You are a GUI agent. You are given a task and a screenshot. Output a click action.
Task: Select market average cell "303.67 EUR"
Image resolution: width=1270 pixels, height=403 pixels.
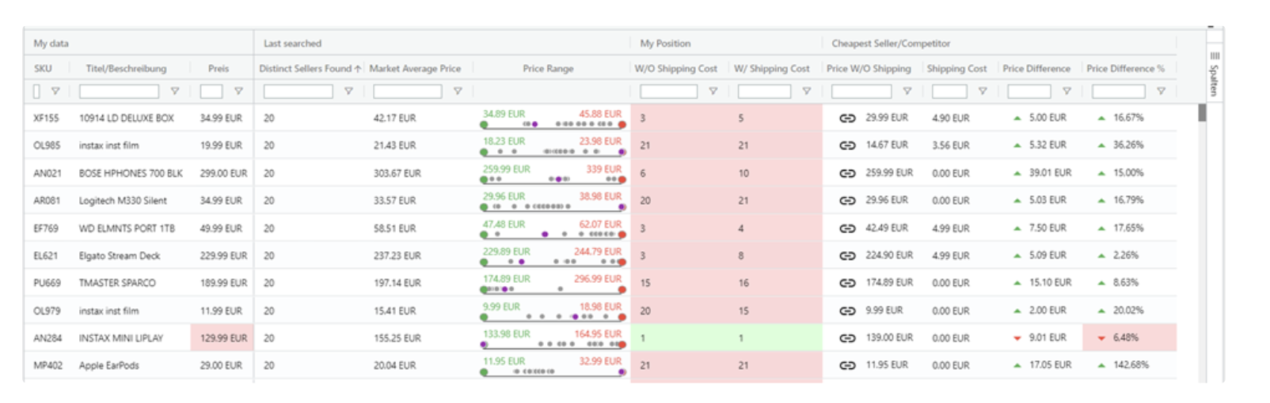[397, 173]
